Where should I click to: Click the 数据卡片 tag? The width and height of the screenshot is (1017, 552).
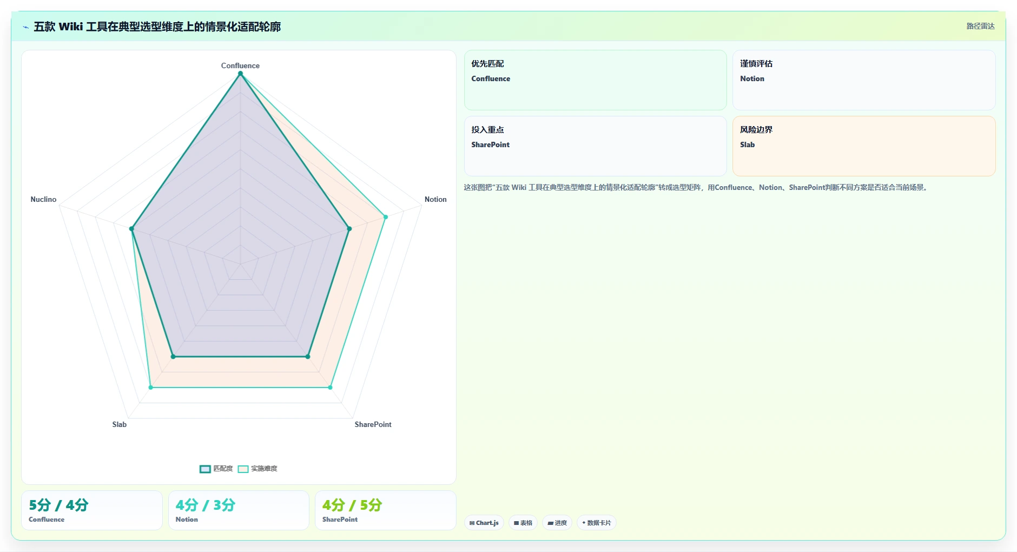click(597, 523)
